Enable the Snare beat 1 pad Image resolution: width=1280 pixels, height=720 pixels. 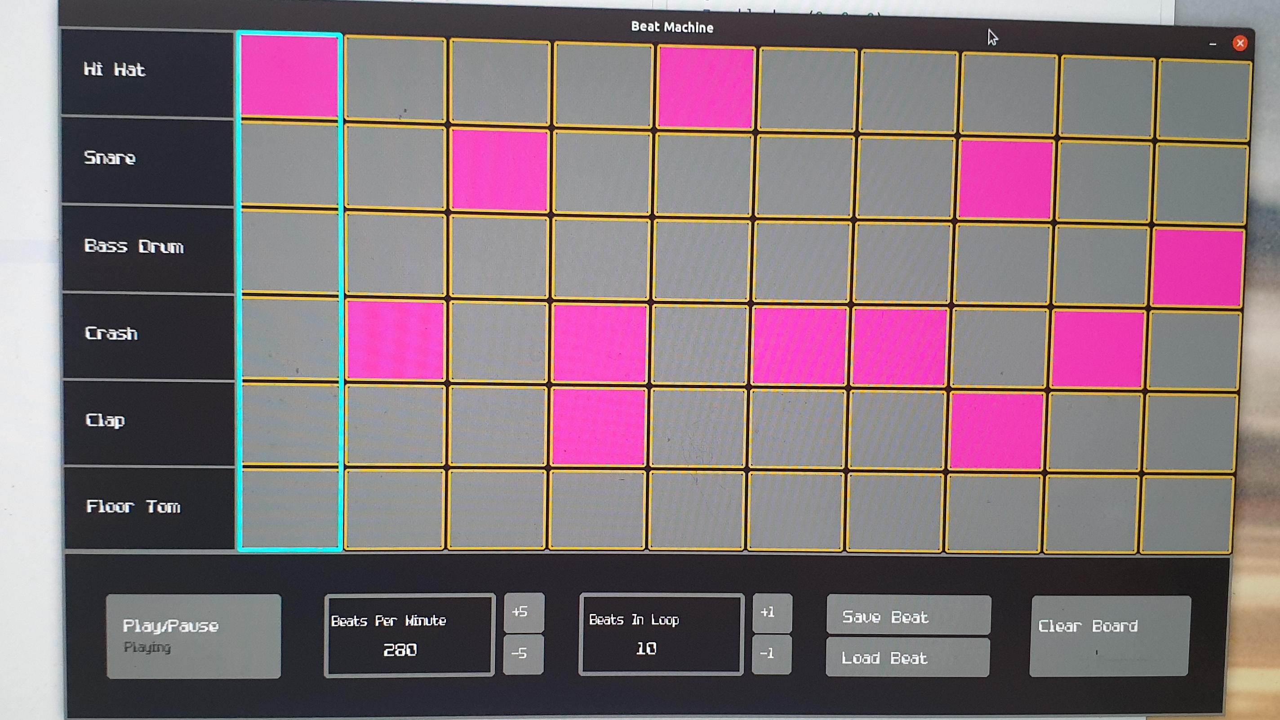(x=290, y=164)
